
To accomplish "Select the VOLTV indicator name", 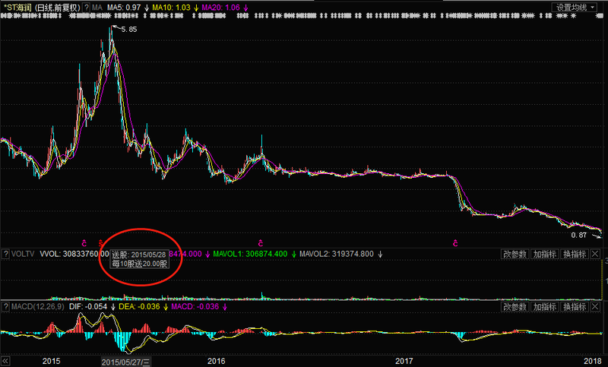I will pos(23,255).
